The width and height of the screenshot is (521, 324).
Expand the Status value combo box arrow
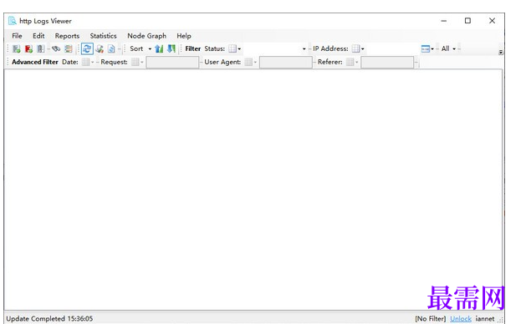304,48
